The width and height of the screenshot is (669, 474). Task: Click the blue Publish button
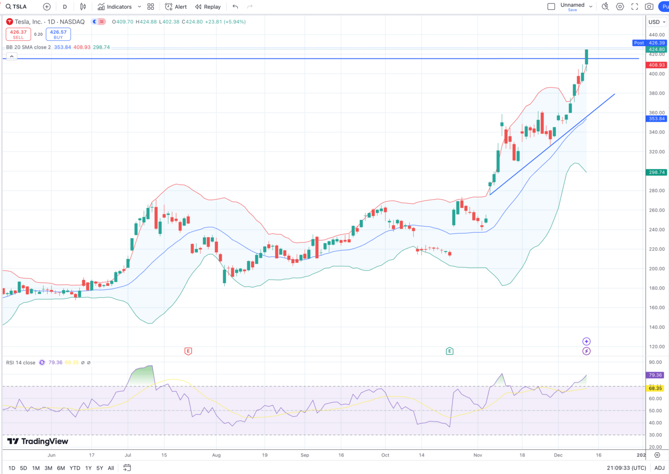point(663,7)
